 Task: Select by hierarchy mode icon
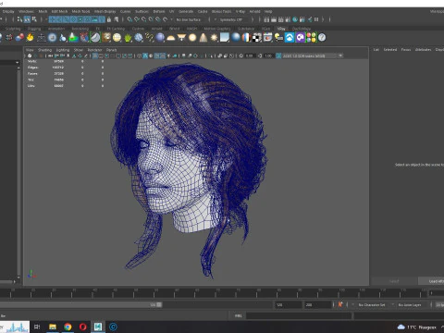(19, 19)
